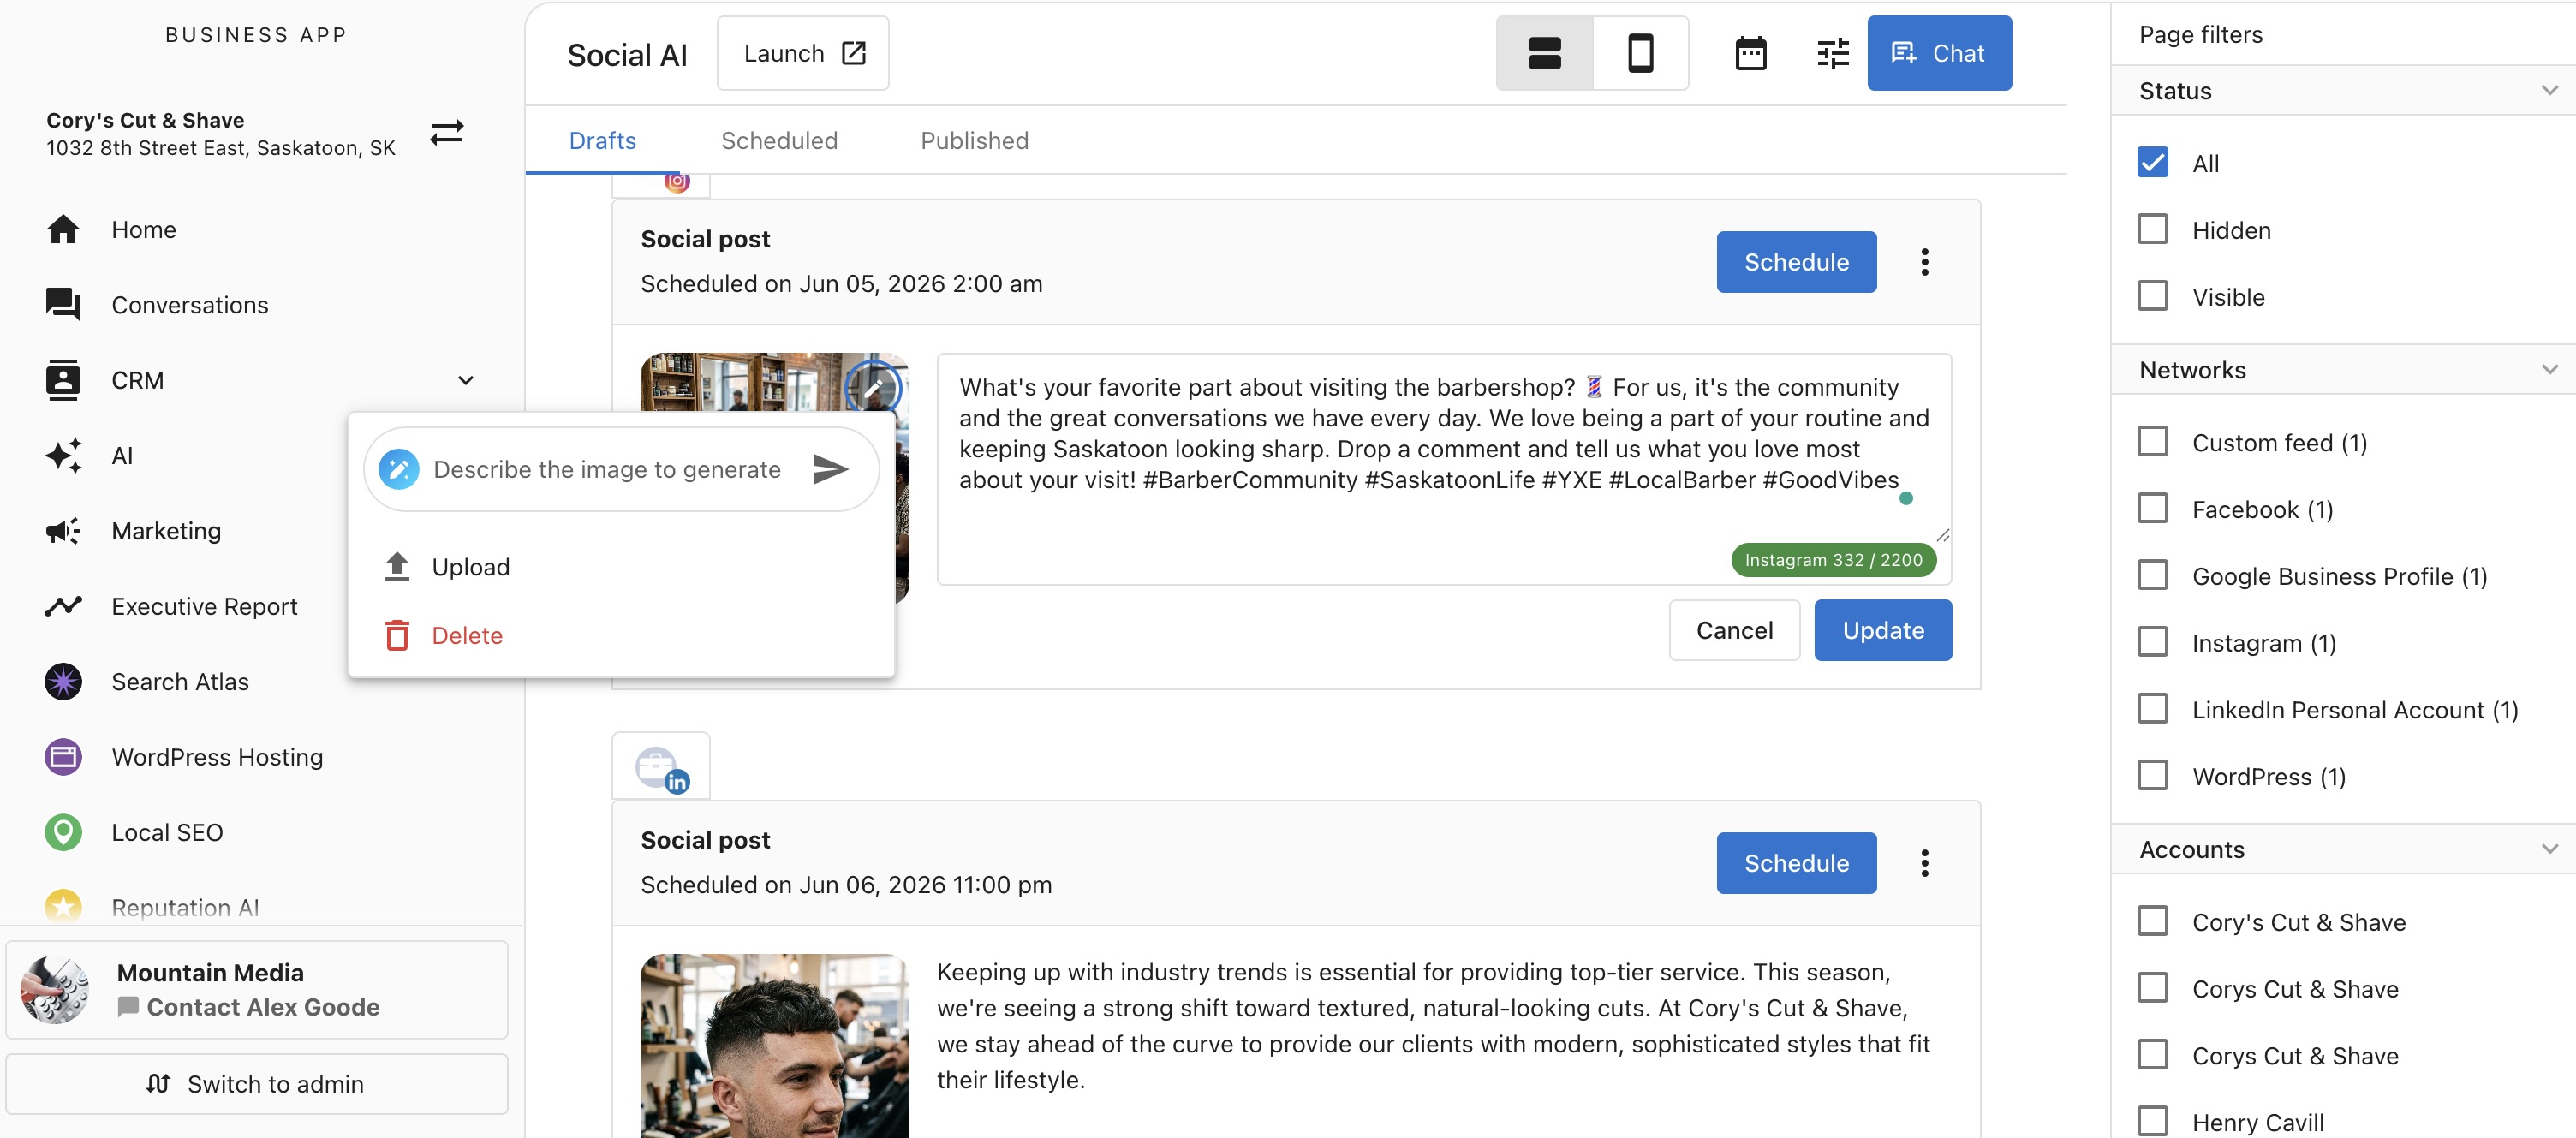2576x1138 pixels.
Task: Click the send arrow for image prompt
Action: pyautogui.click(x=830, y=469)
